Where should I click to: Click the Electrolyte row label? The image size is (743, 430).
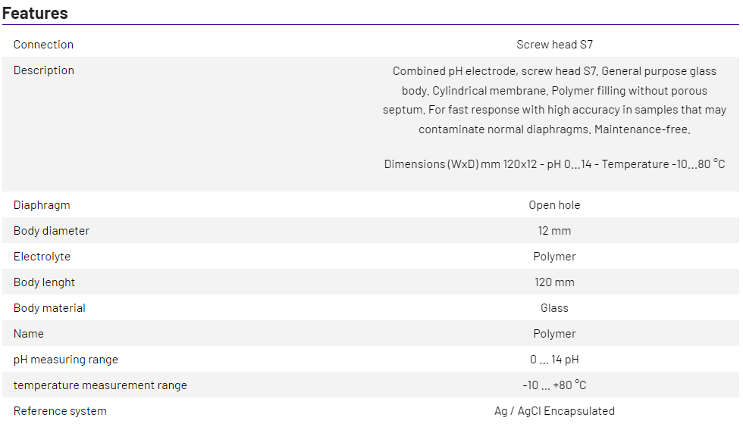point(42,257)
